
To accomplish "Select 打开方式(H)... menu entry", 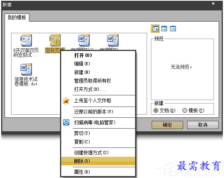I will [x=98, y=89].
